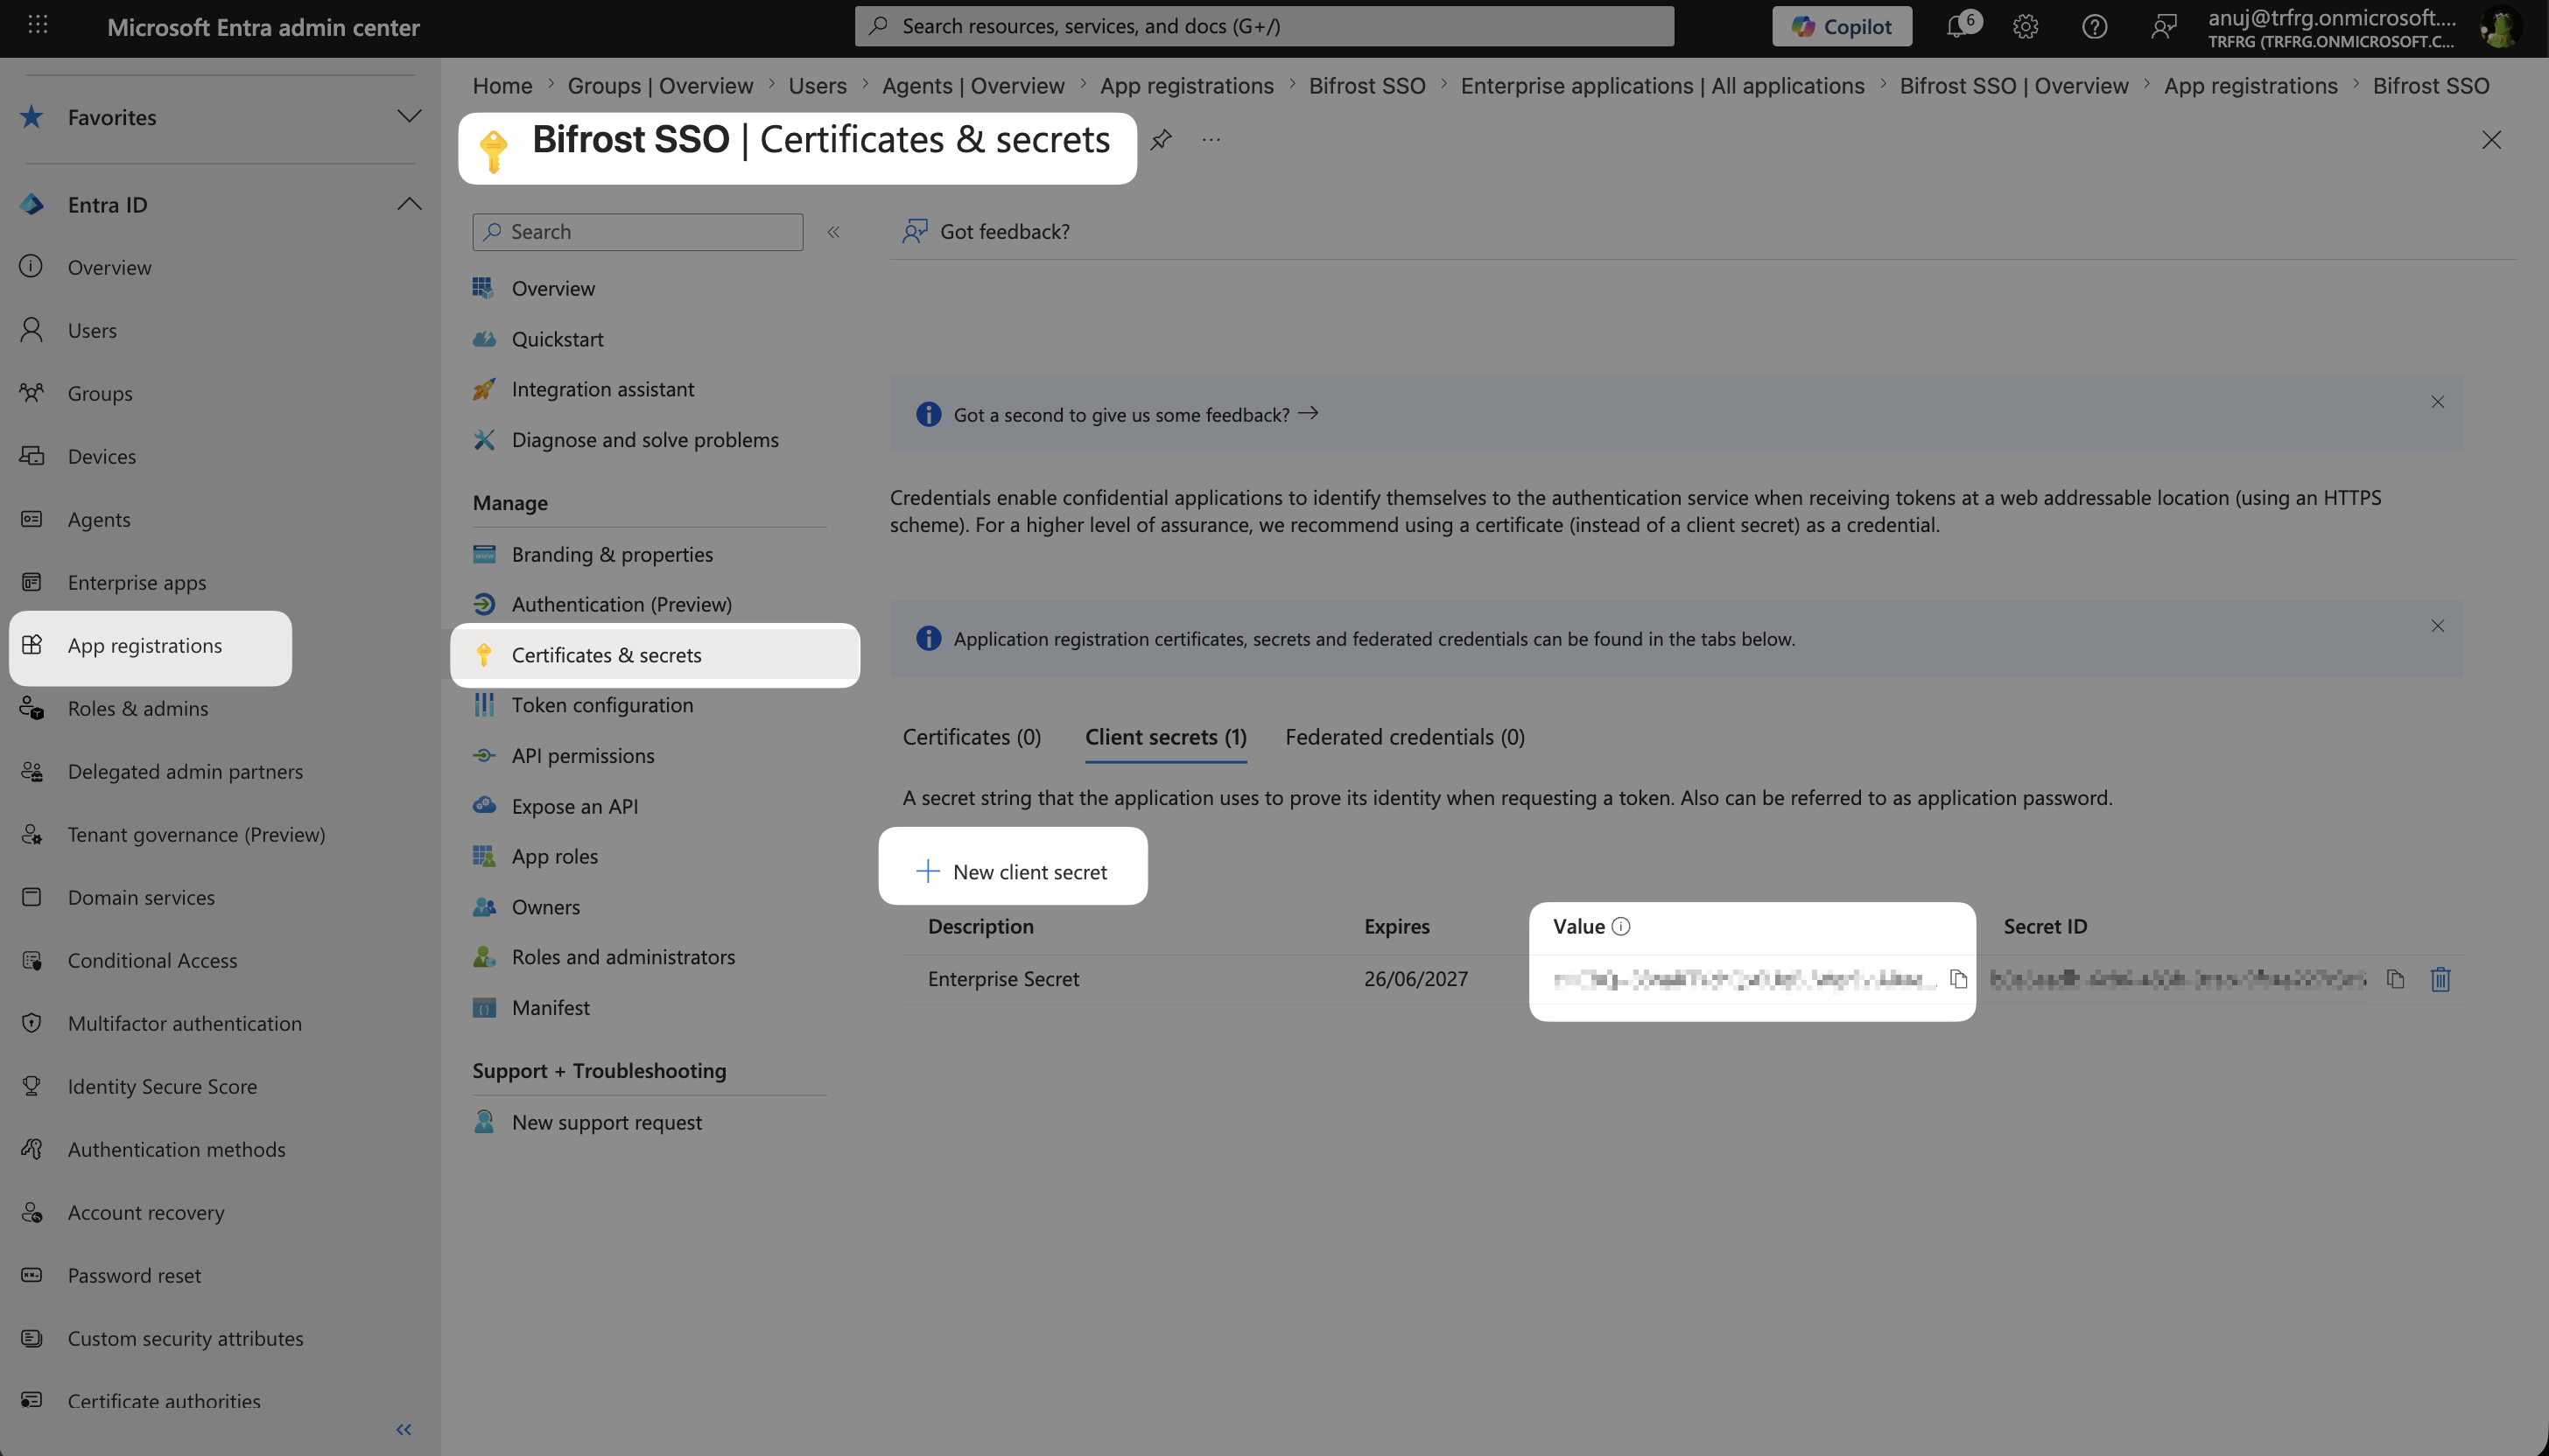The width and height of the screenshot is (2549, 1456).
Task: Open API permissions
Action: coord(583,756)
